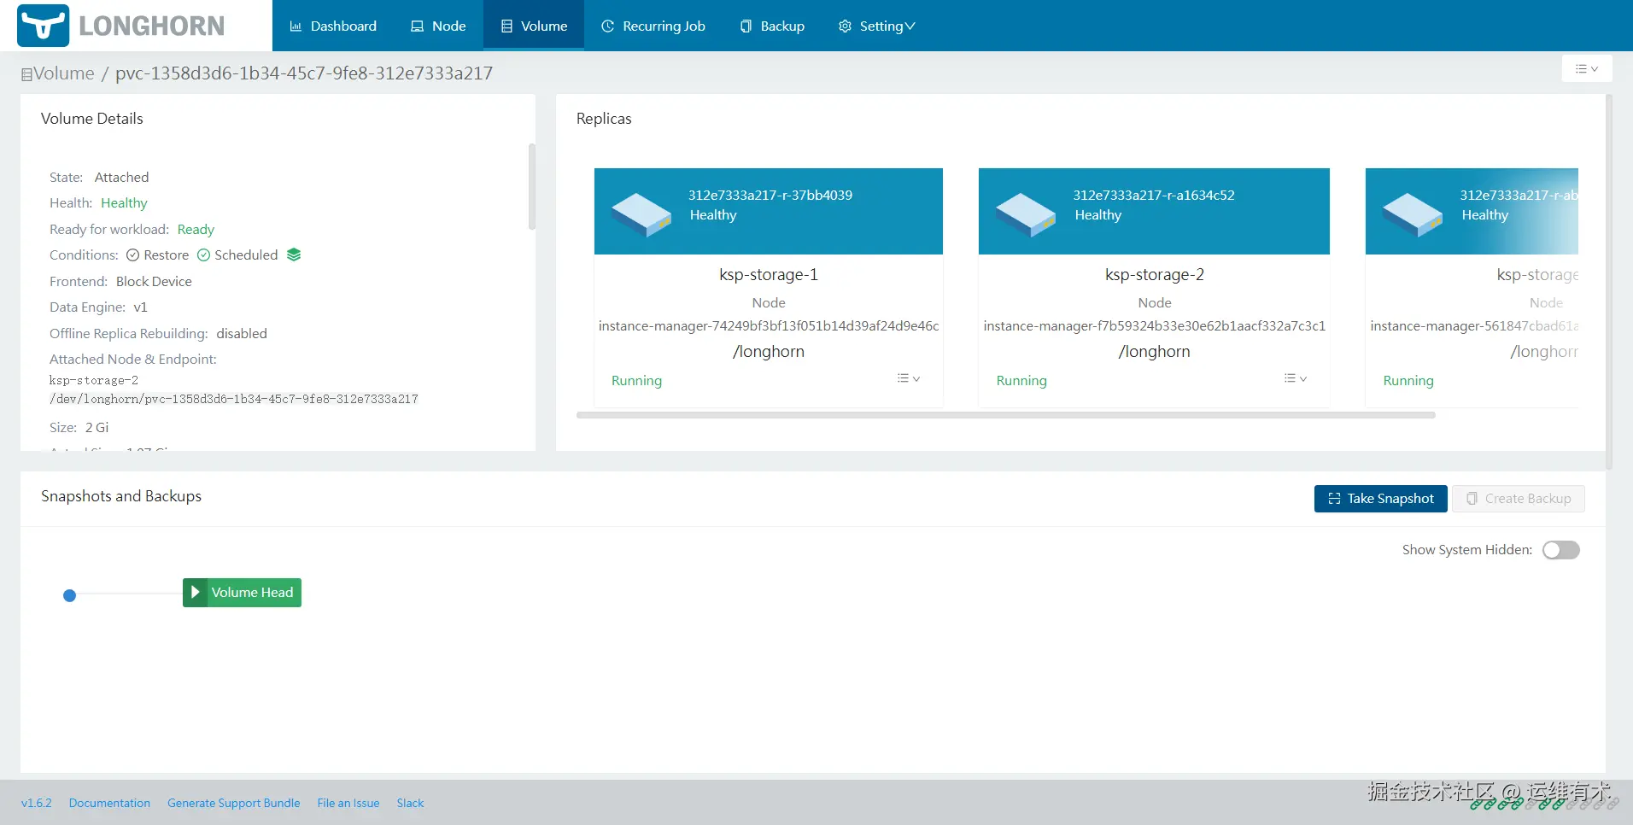Screen dimensions: 1633x825
Task: Click the Running status of ksp-storage-2 replica
Action: click(x=1021, y=380)
